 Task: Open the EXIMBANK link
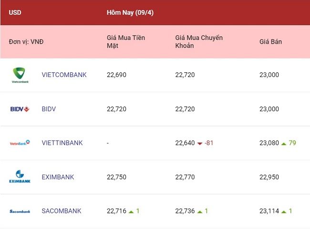point(58,177)
